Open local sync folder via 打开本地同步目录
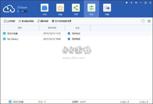The width and height of the screenshot is (153, 104). pos(61,21)
